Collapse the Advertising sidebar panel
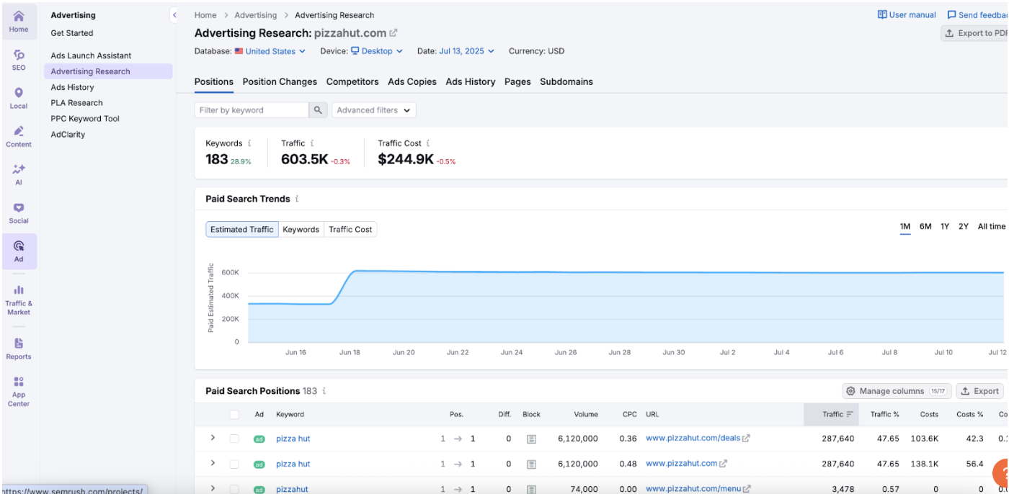 pyautogui.click(x=174, y=15)
